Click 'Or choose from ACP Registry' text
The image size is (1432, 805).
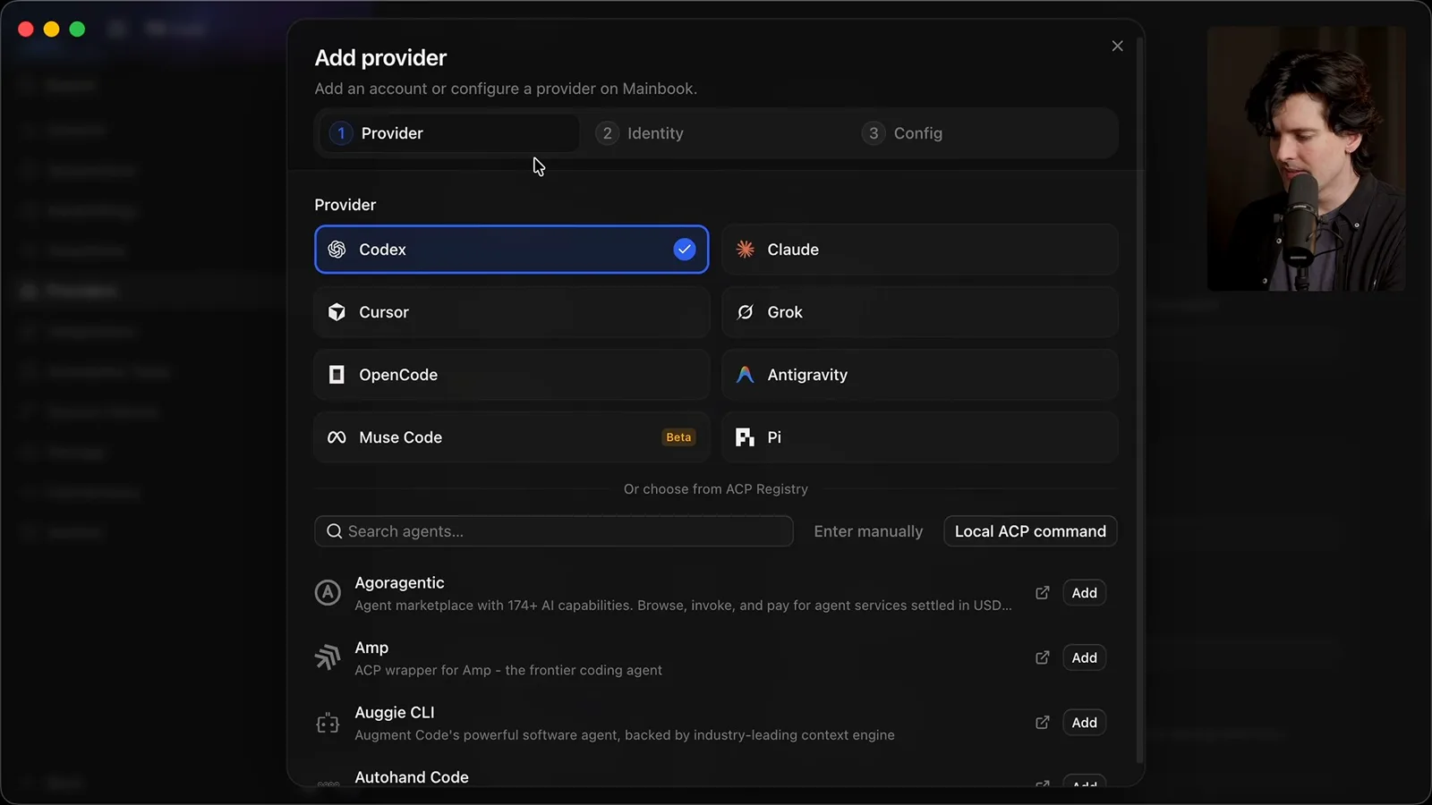716,489
